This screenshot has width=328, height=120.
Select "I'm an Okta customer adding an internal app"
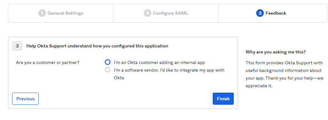108,62
